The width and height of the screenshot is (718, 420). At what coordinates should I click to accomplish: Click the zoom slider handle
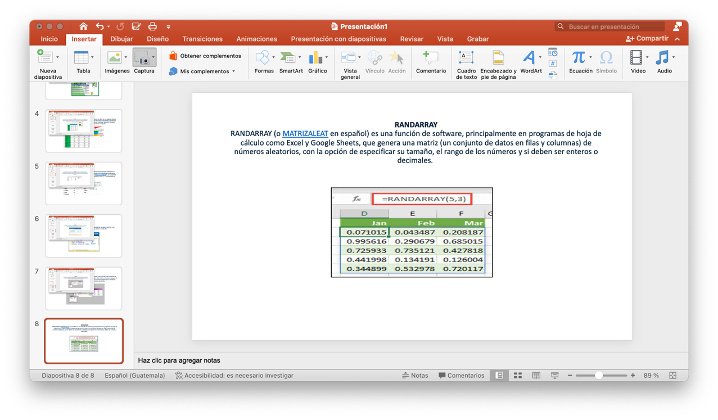599,376
